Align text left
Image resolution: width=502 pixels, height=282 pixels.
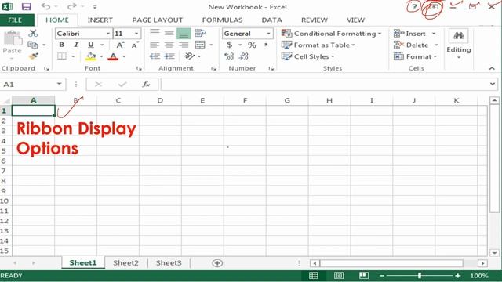[x=155, y=45]
